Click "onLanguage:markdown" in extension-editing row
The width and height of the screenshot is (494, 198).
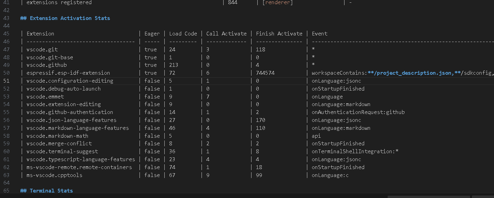341,104
